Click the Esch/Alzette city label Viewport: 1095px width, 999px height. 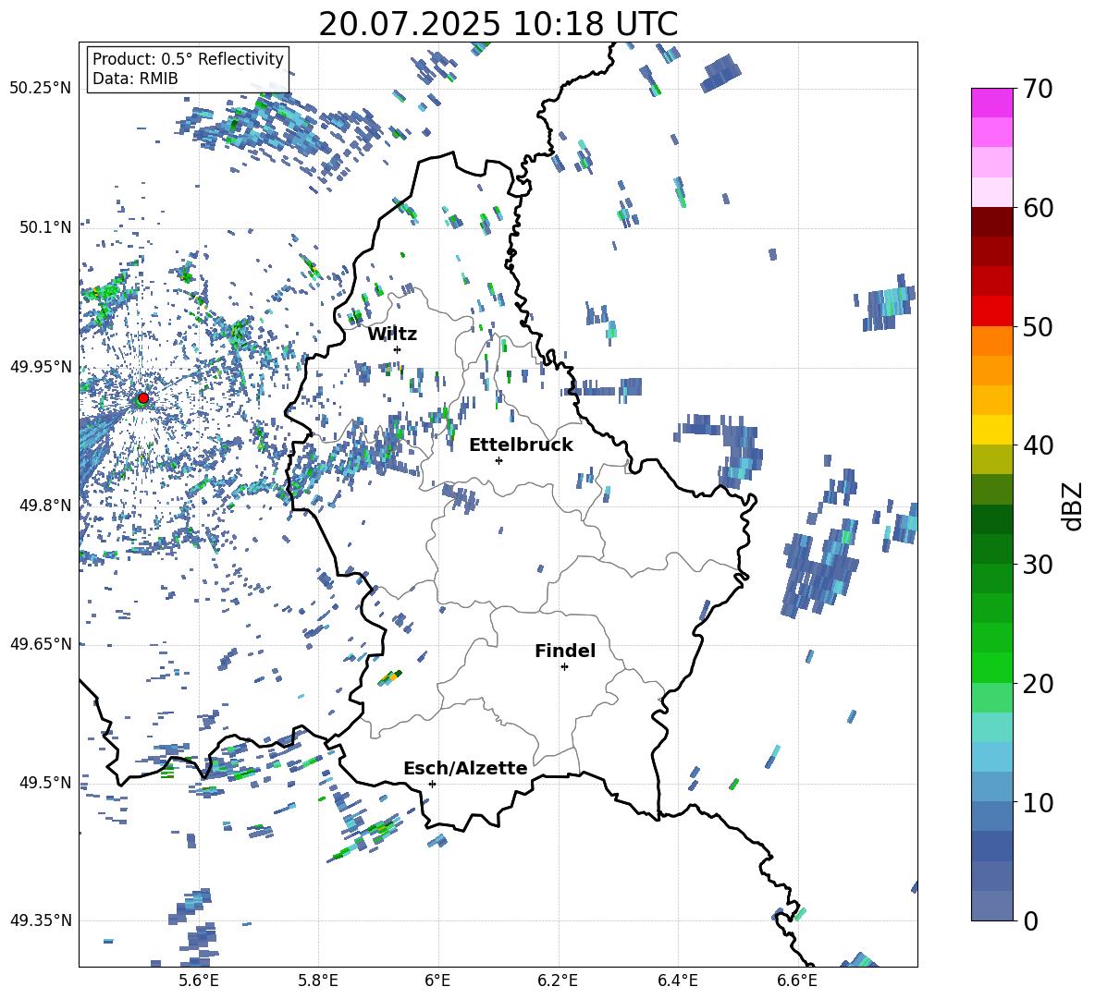pyautogui.click(x=465, y=768)
